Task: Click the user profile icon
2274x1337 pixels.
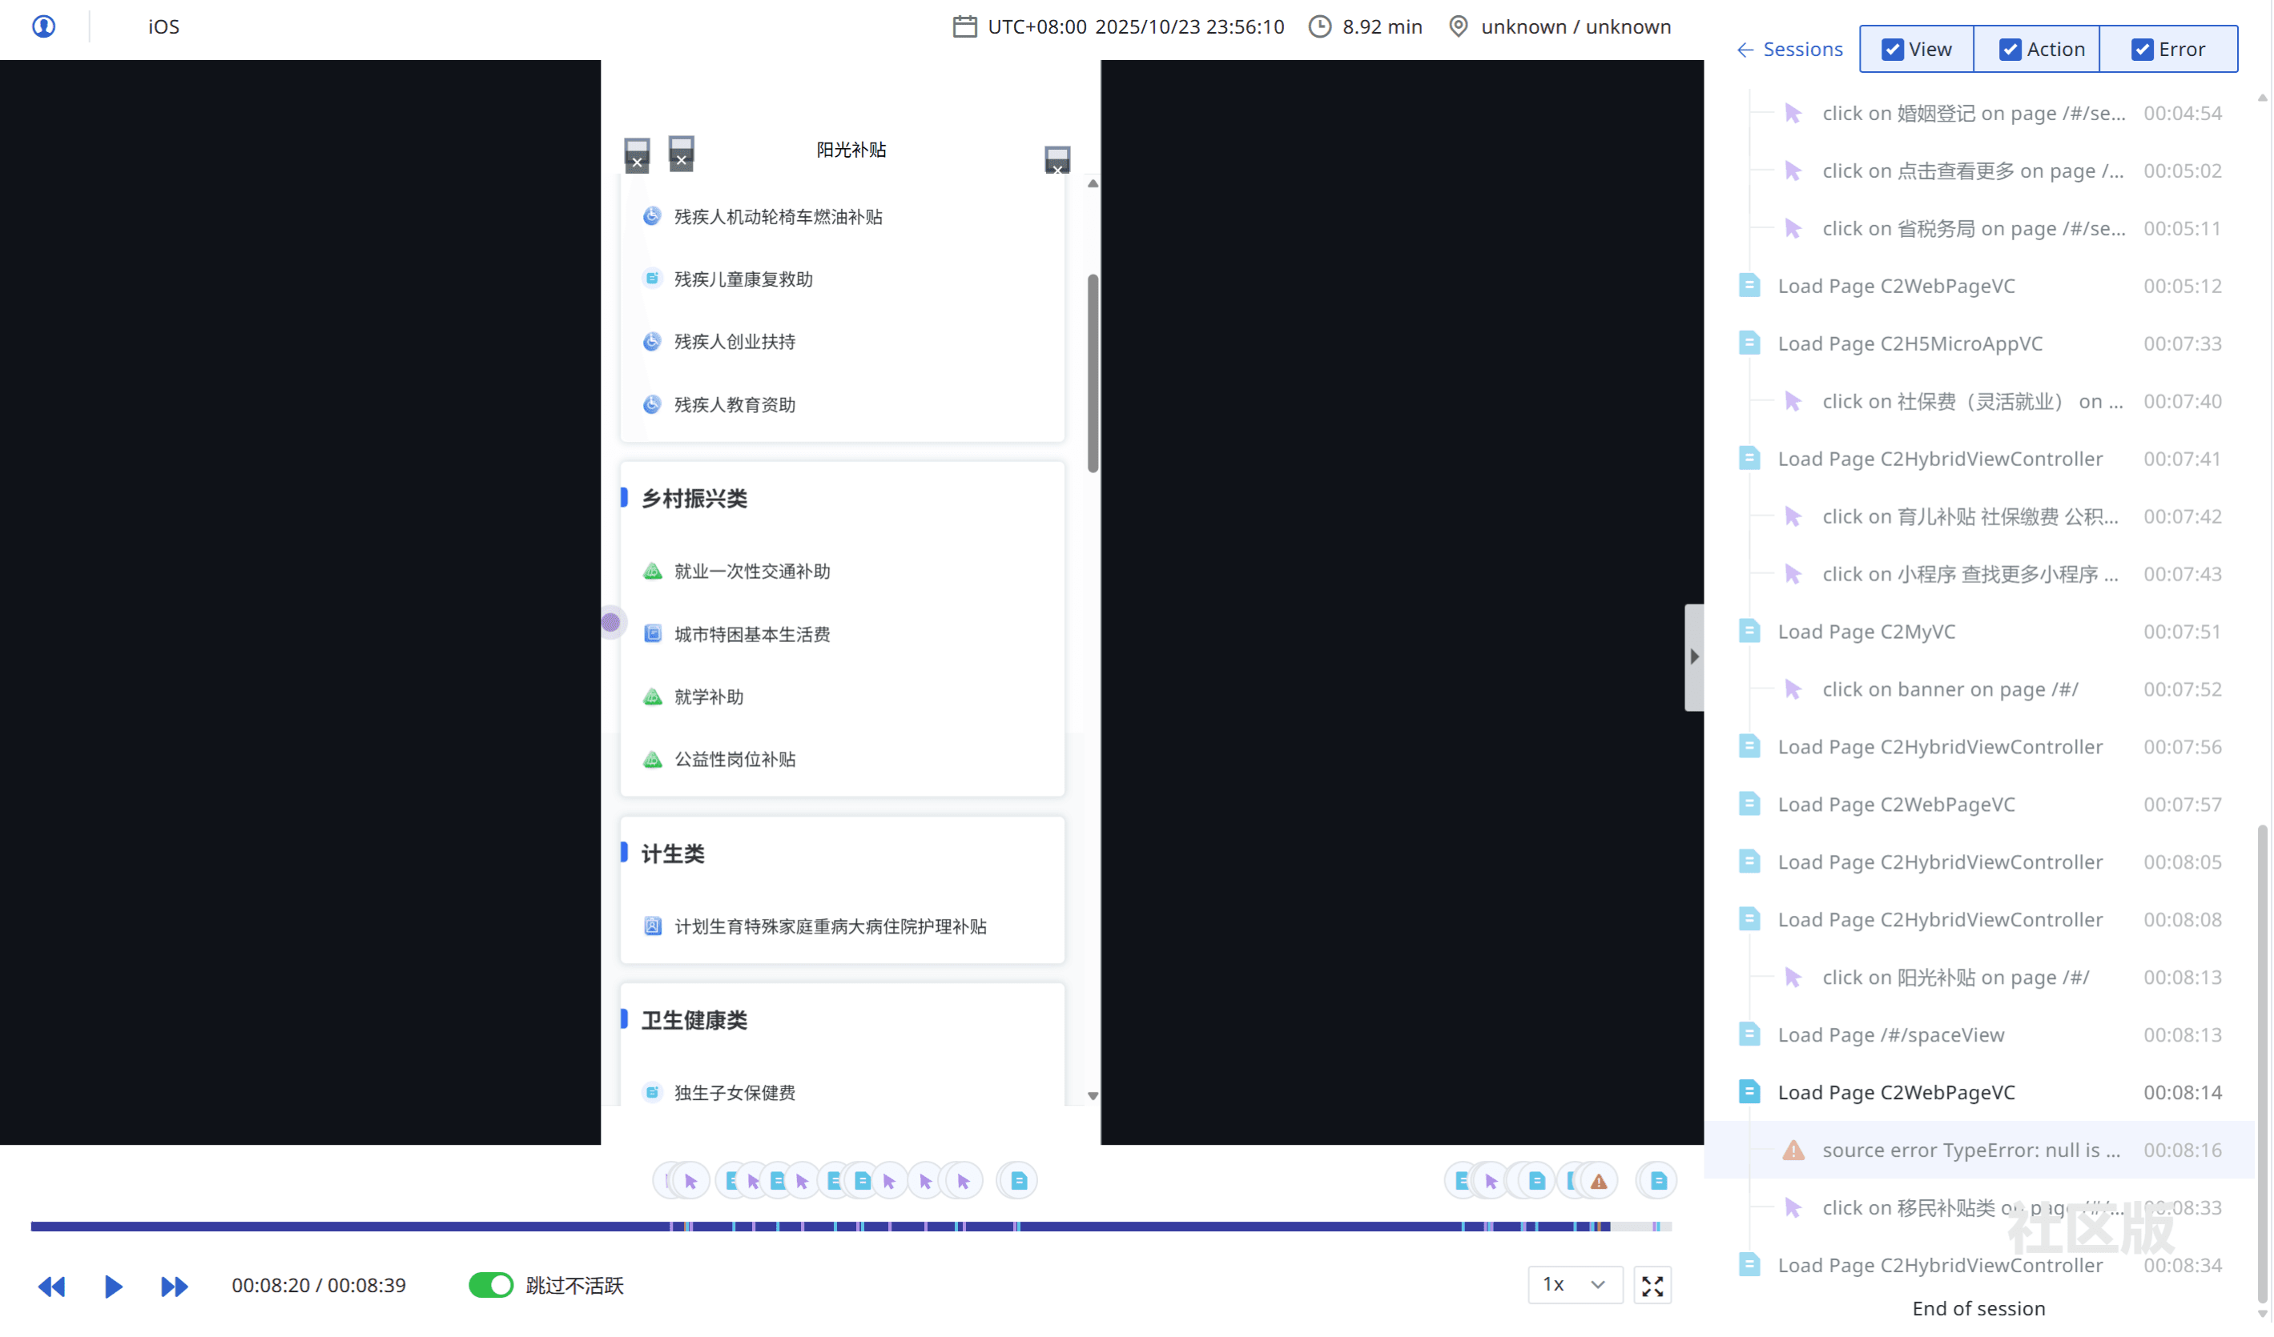Action: pyautogui.click(x=43, y=26)
